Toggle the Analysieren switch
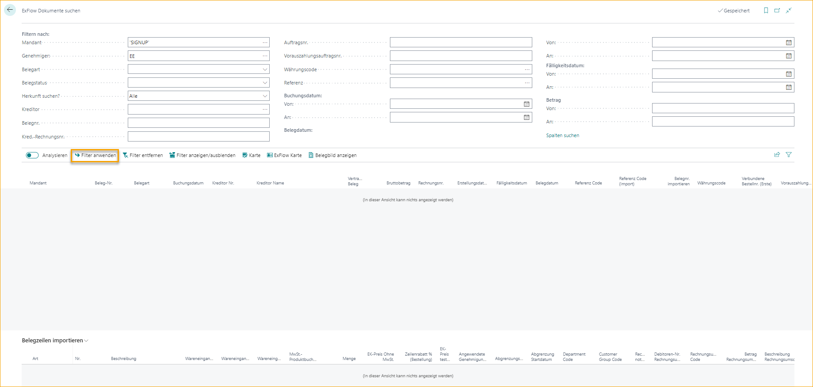 [x=32, y=155]
